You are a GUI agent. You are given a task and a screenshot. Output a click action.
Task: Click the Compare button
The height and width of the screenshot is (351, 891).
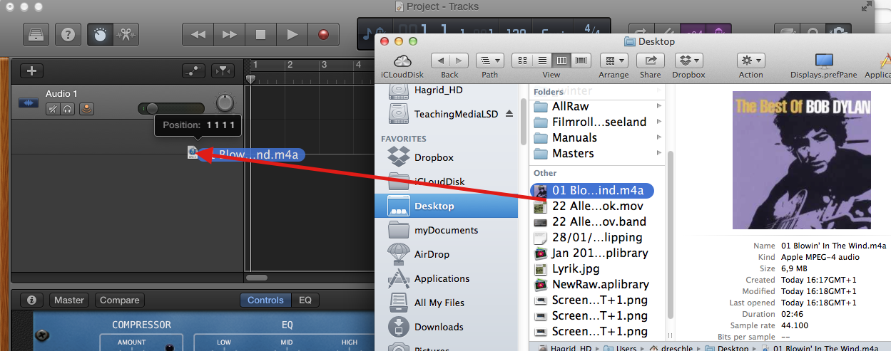click(x=120, y=300)
